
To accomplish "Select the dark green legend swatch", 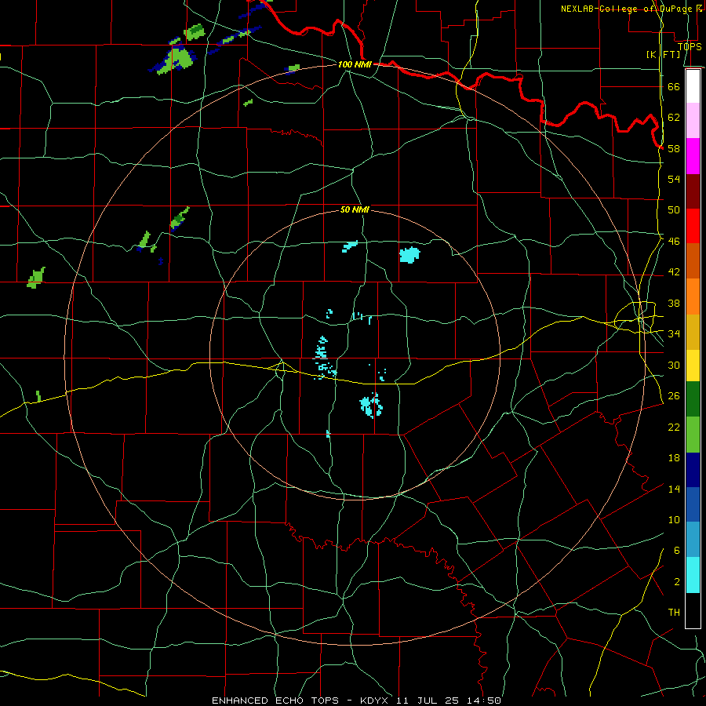I will 693,399.
